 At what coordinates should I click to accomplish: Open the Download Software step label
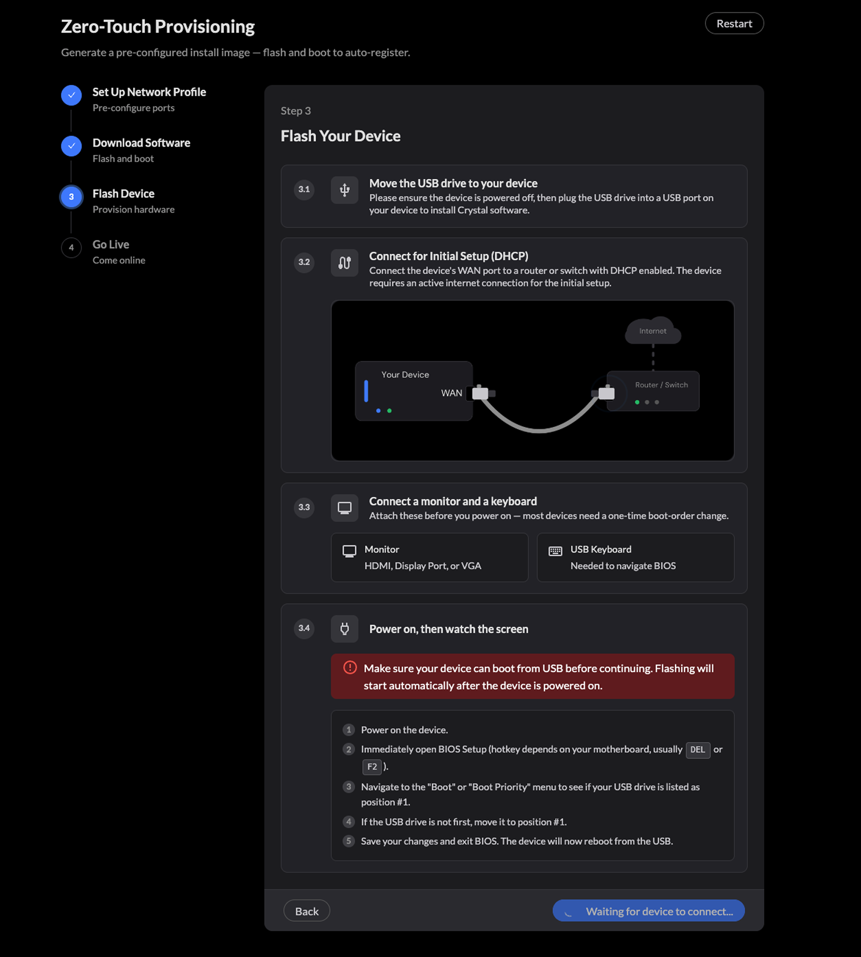pyautogui.click(x=141, y=143)
